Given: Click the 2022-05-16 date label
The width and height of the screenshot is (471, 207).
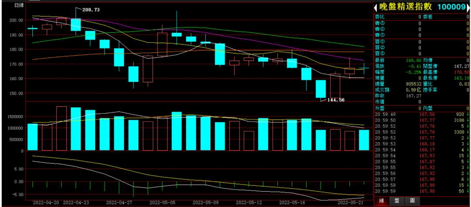Looking at the screenshot, I should 292,203.
